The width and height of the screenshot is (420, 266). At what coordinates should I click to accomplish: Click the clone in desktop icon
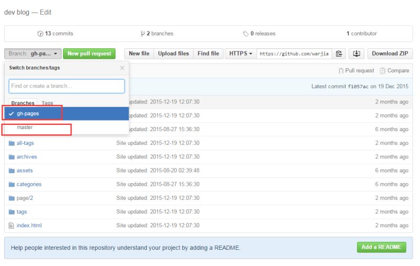coord(356,54)
